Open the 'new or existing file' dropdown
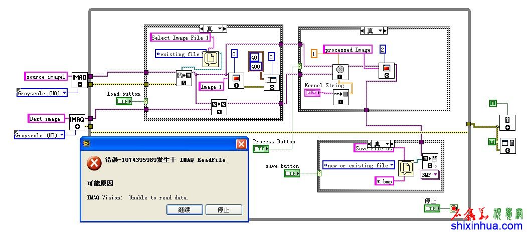Image resolution: width=527 pixels, height=232 pixels. click(x=359, y=165)
